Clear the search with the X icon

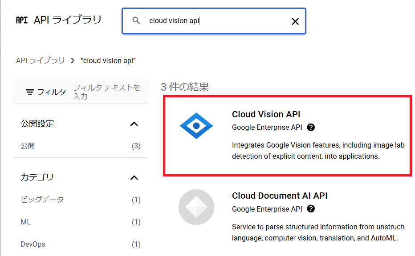click(295, 21)
